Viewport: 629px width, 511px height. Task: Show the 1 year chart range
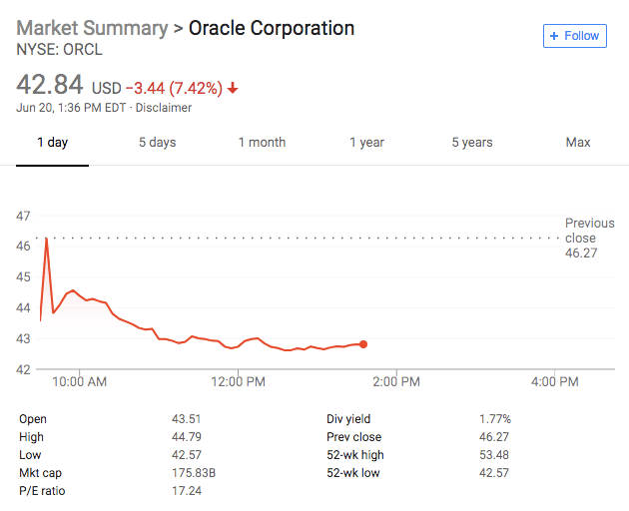pyautogui.click(x=366, y=143)
